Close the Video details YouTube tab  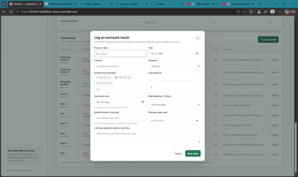[x=218, y=4]
